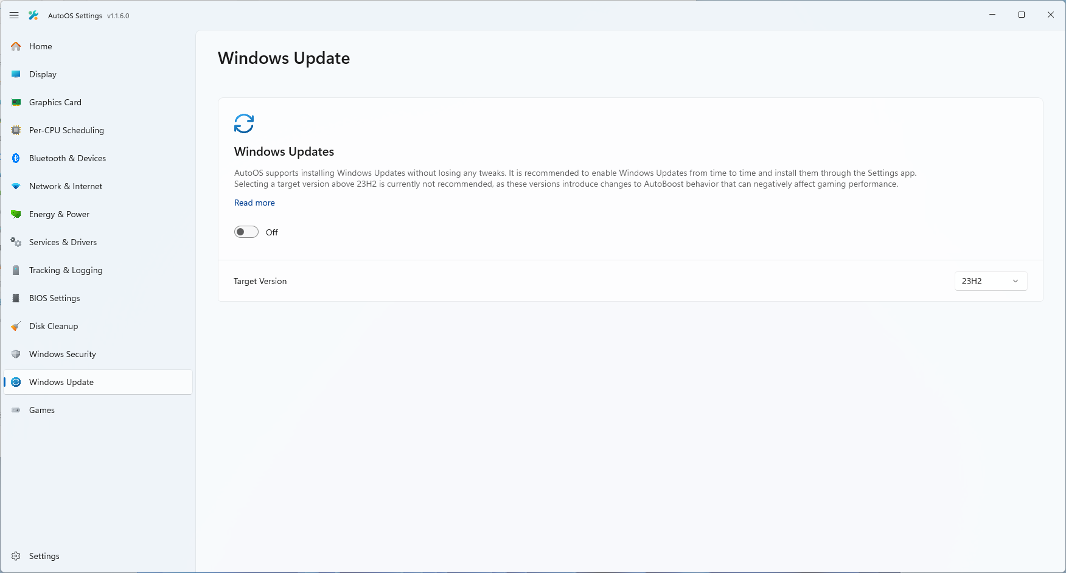The width and height of the screenshot is (1066, 573).
Task: Open Energy & Power settings
Action: tap(98, 214)
